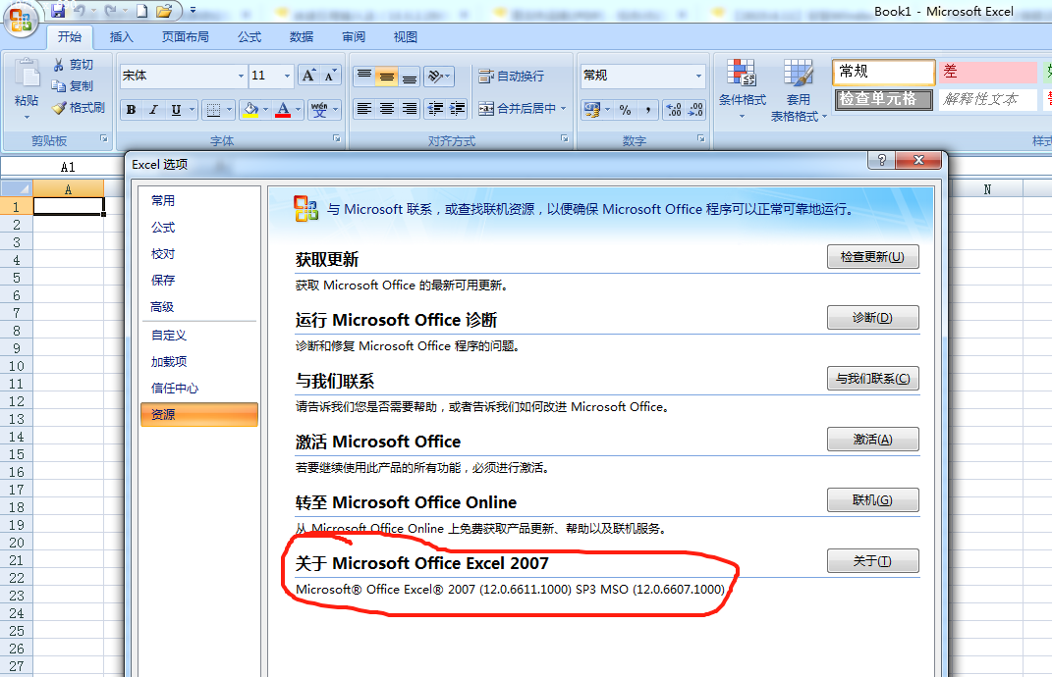Click the cell borders icon

tap(213, 109)
